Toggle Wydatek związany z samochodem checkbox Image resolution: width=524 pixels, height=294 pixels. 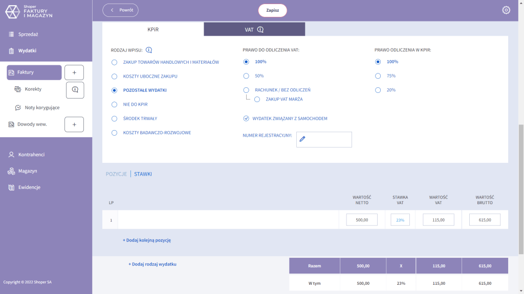pyautogui.click(x=246, y=118)
